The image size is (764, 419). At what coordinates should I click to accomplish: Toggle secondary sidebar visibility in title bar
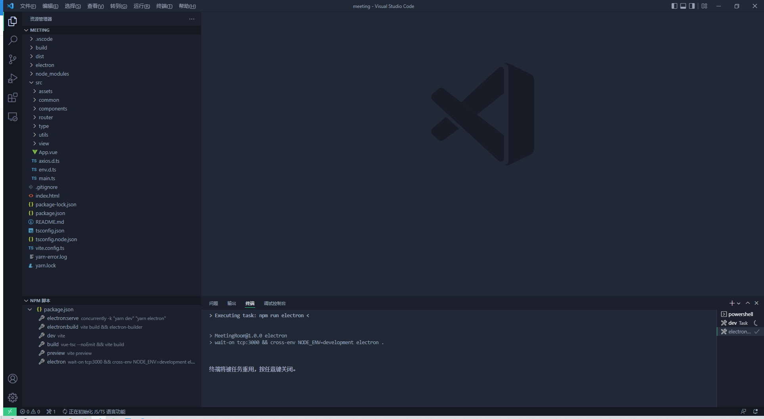[x=691, y=6]
